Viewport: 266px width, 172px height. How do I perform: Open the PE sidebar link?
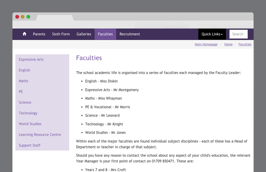click(21, 92)
